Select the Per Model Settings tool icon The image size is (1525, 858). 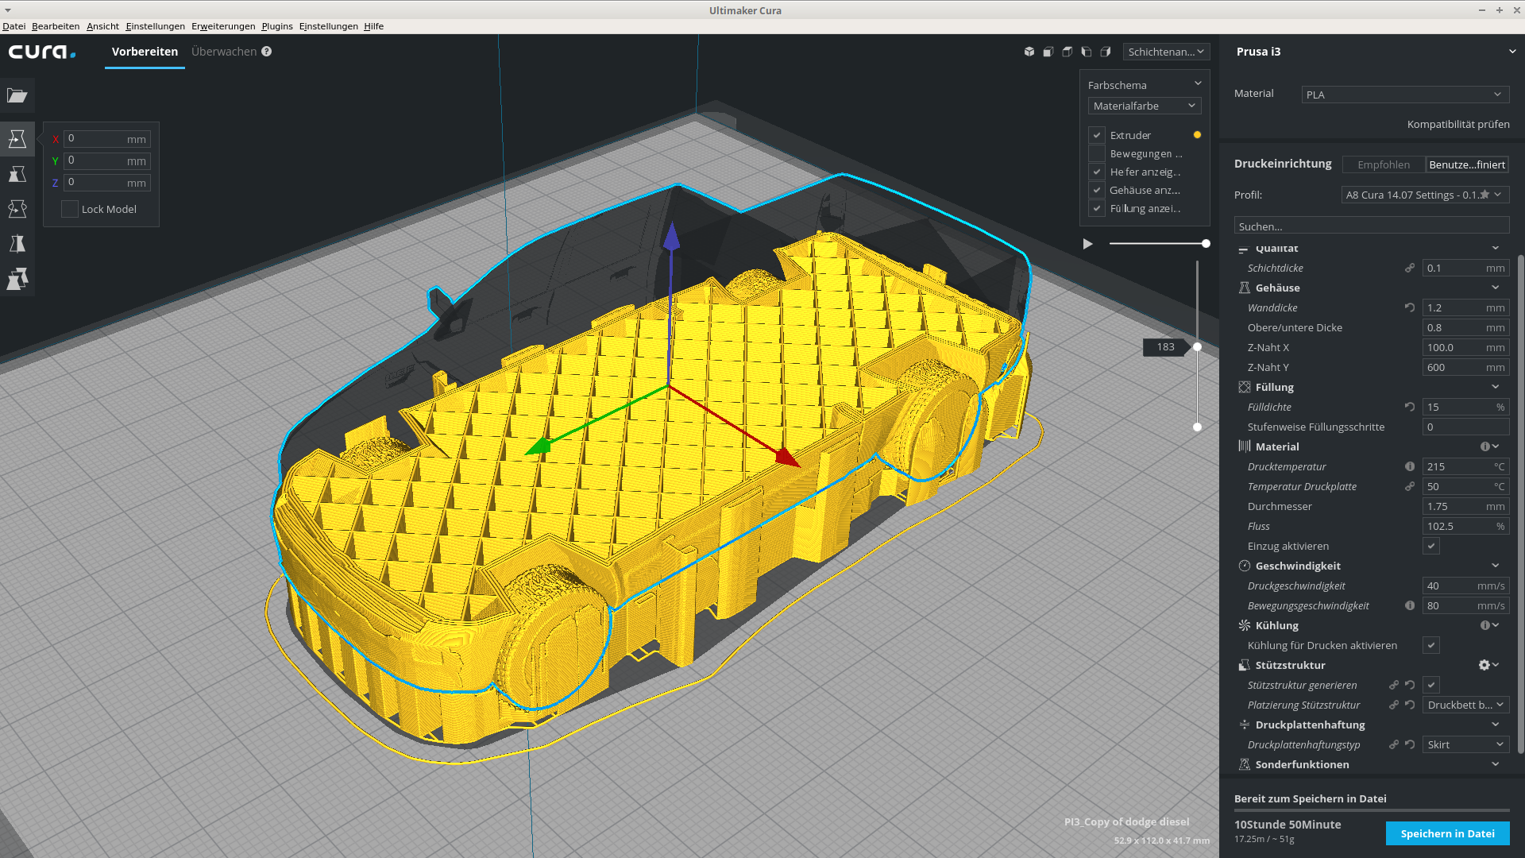coord(17,279)
